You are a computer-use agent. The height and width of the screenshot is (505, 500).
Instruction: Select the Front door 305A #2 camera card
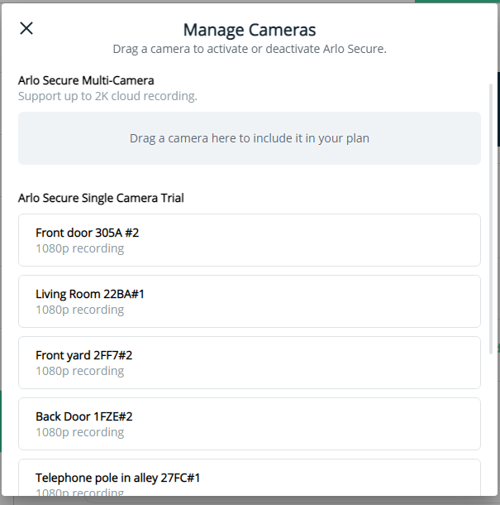[x=250, y=240]
